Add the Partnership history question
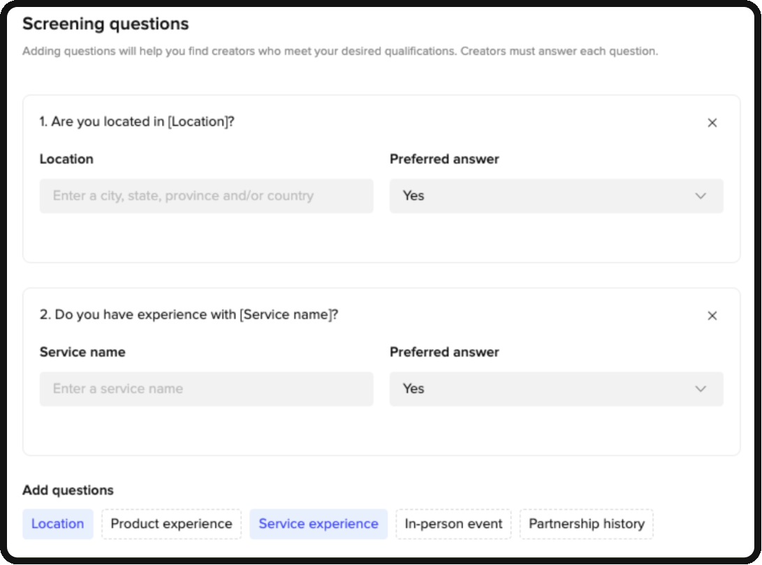This screenshot has width=762, height=565. [586, 524]
